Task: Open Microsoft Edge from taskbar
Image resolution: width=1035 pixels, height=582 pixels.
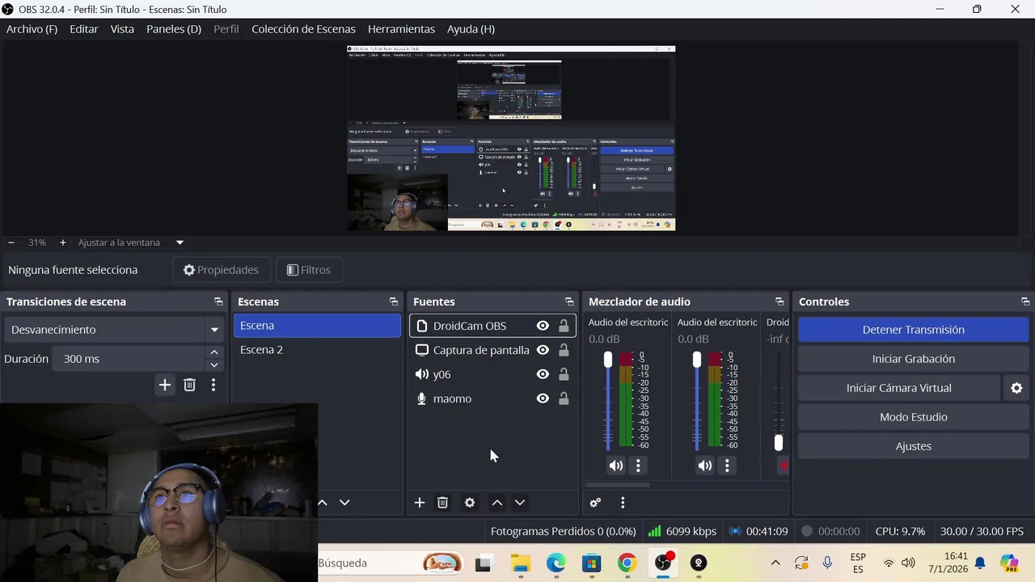Action: (x=556, y=563)
